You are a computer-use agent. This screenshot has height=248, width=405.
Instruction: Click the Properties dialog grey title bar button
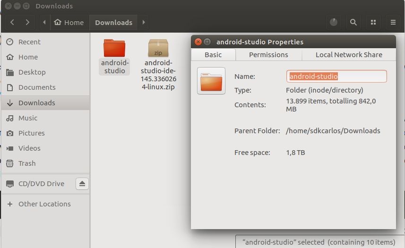coord(207,42)
